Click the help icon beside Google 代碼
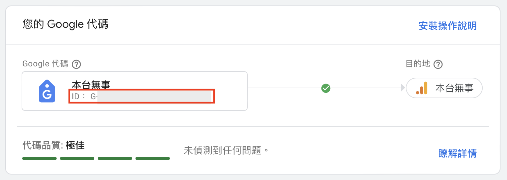Viewport: 507px width, 180px height. 76,64
